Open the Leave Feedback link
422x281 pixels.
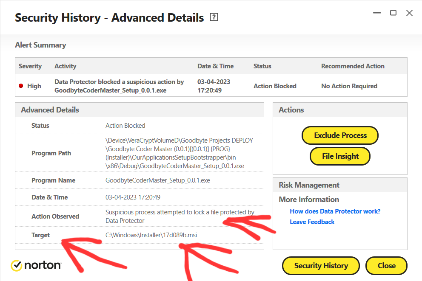tap(312, 222)
